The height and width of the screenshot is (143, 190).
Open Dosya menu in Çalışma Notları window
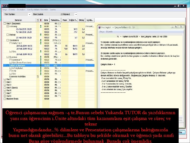(102, 32)
